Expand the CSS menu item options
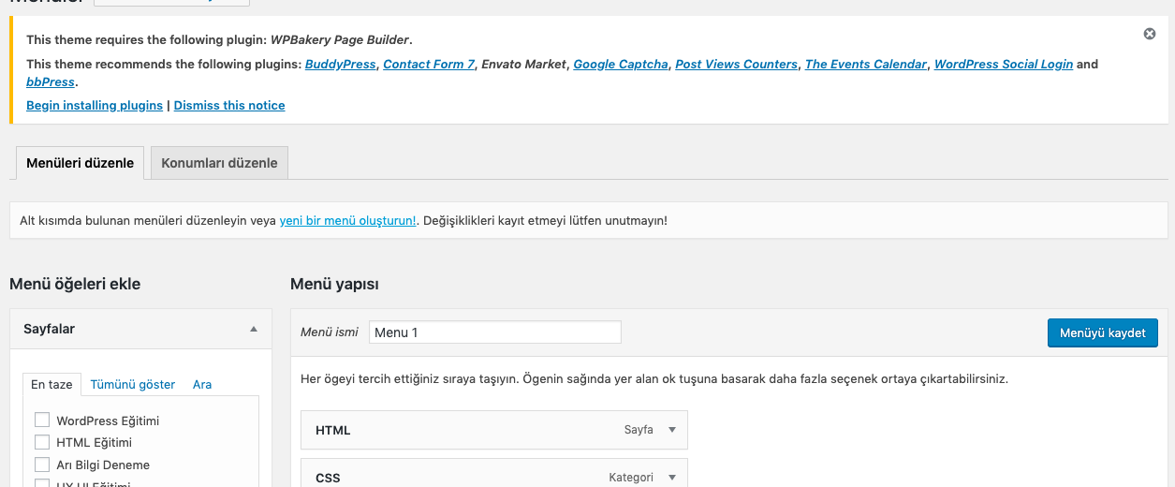The height and width of the screenshot is (487, 1175). [671, 477]
